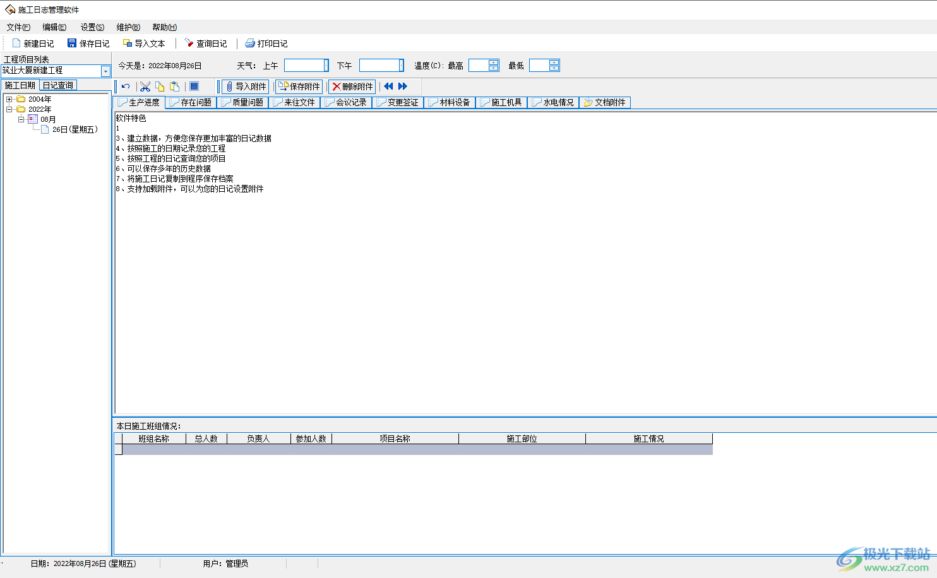Click 打印日记 printer button
937x578 pixels.
[266, 44]
